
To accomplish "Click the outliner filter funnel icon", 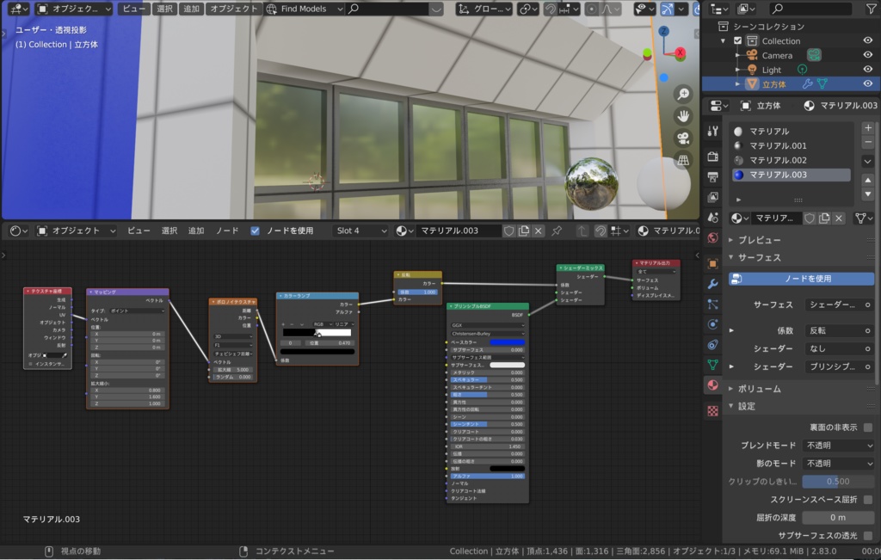I will point(871,9).
